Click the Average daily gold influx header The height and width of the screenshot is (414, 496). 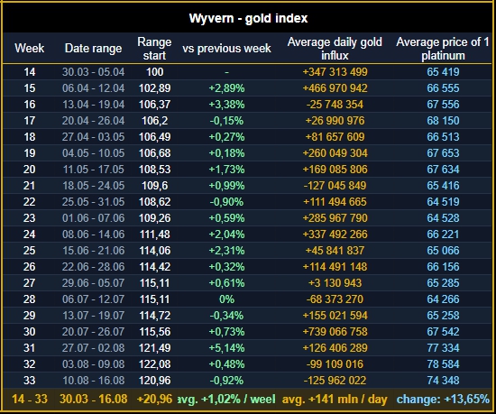point(335,49)
